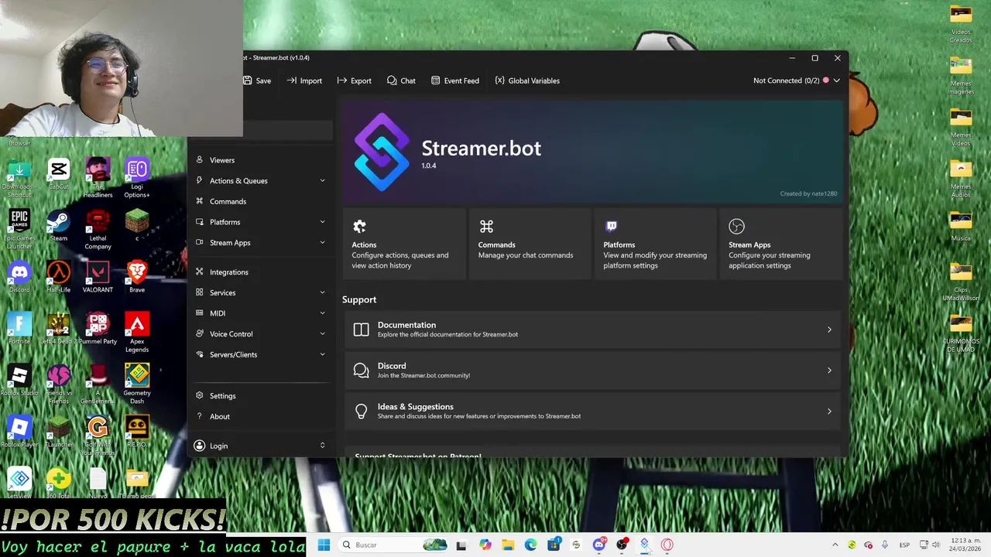991x557 pixels.
Task: Open the Login account switcher arrows
Action: 322,446
